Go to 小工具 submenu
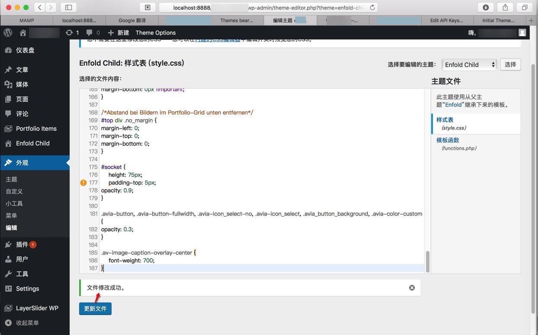The width and height of the screenshot is (538, 335). pos(14,203)
